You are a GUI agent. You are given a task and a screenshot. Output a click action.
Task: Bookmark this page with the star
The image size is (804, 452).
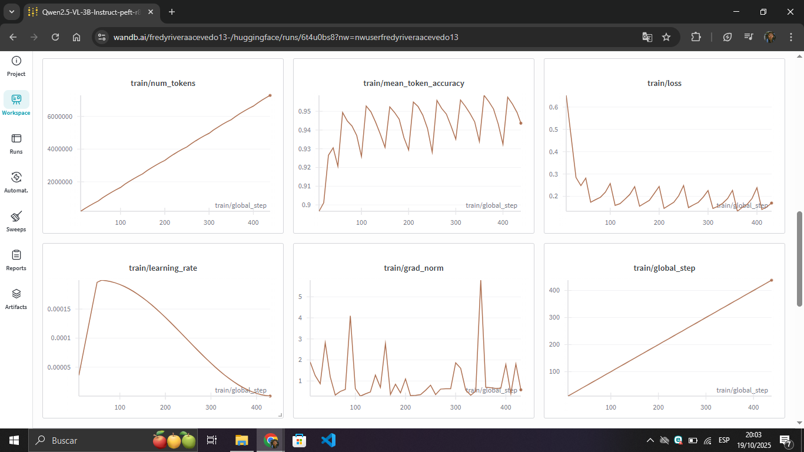tap(666, 36)
